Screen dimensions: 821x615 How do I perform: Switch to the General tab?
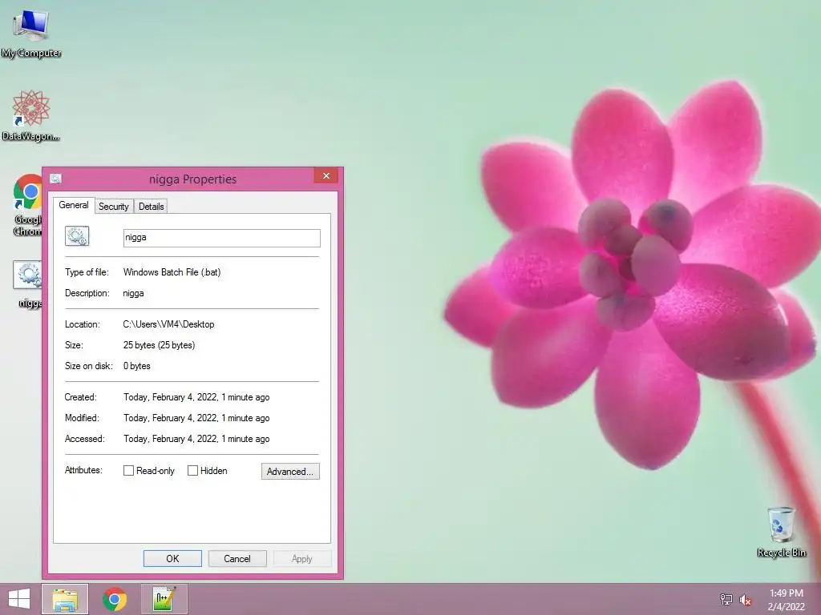73,205
